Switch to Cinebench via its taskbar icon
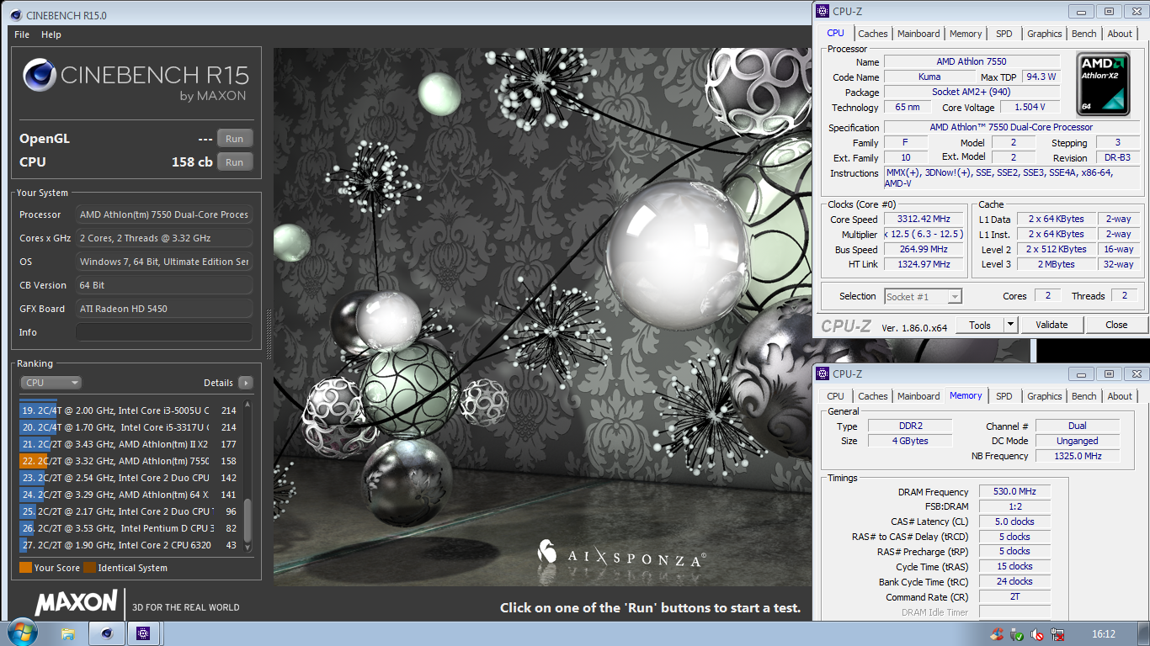 (106, 633)
